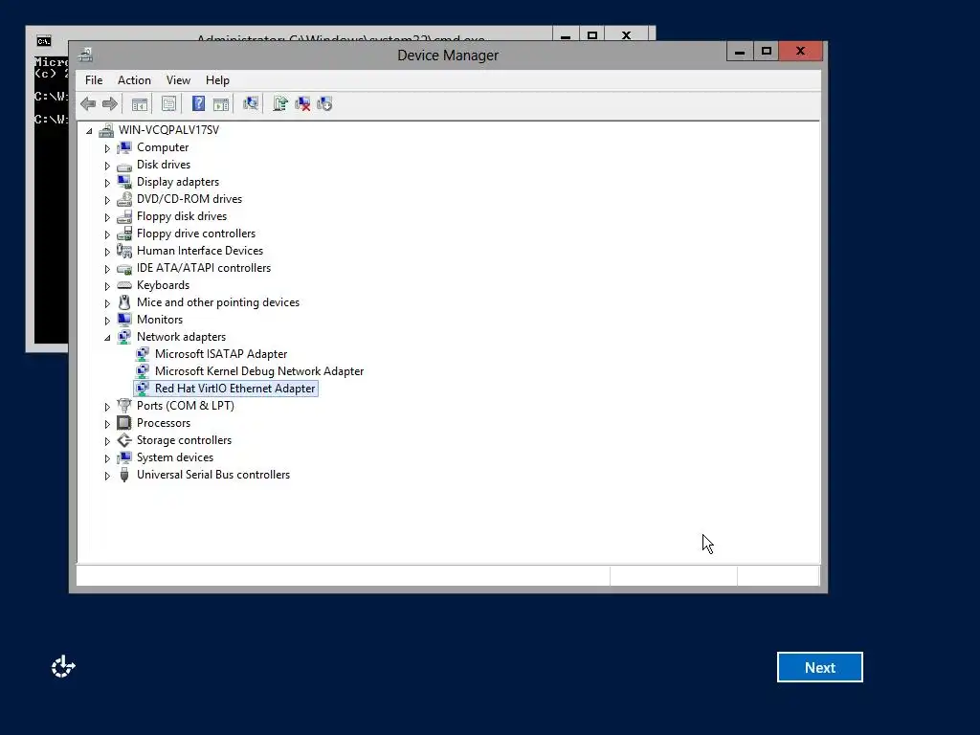Close the Device Manager window
The width and height of the screenshot is (980, 735).
[x=801, y=52]
